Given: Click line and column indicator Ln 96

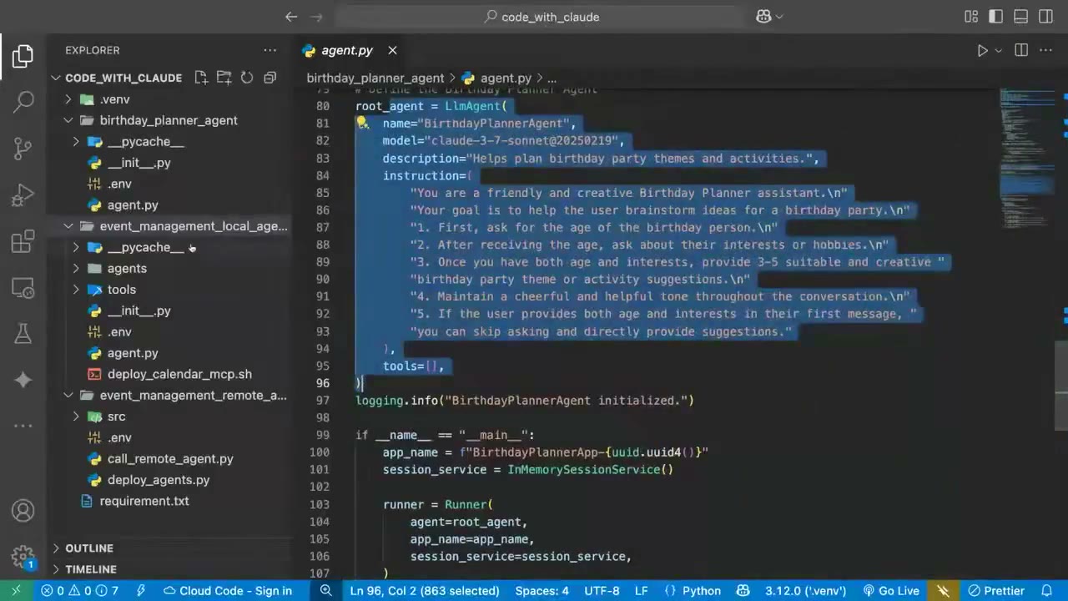Looking at the screenshot, I should (x=425, y=591).
